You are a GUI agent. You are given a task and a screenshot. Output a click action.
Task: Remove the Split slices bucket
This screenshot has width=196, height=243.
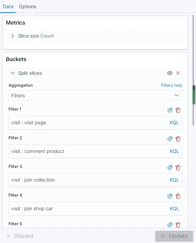click(x=178, y=73)
